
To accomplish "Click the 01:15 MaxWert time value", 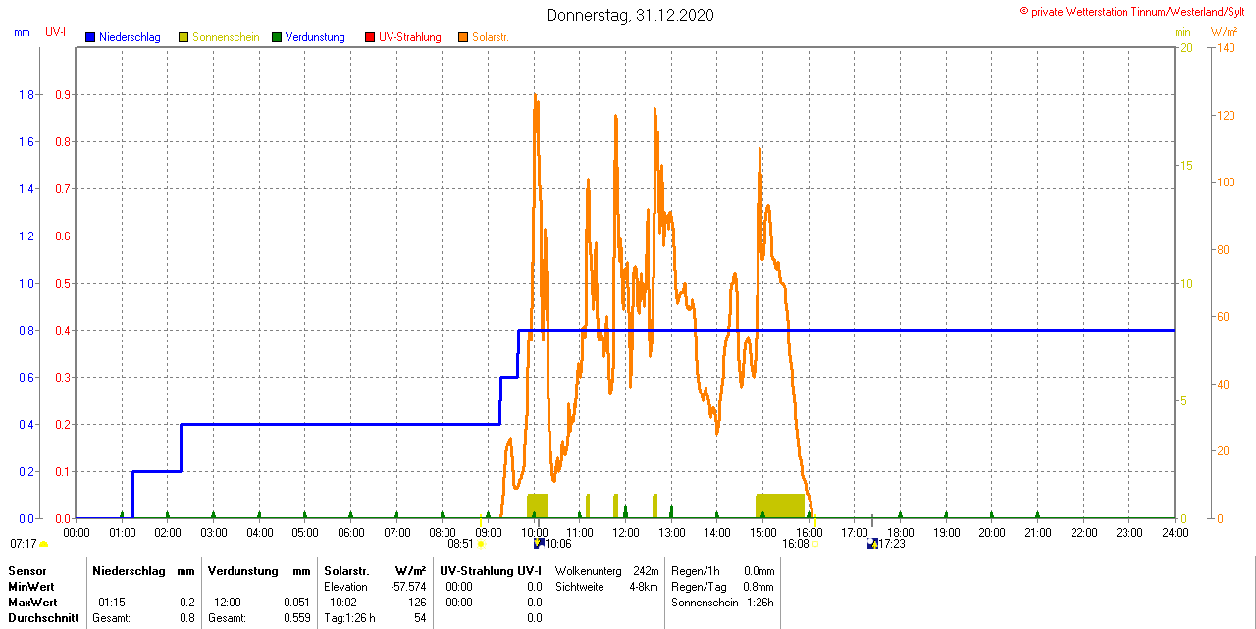I will tap(112, 603).
